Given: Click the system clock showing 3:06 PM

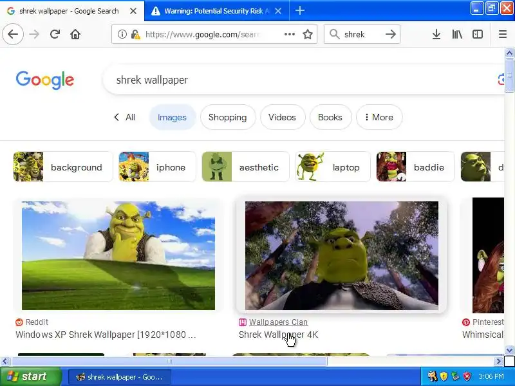Looking at the screenshot, I should coord(491,376).
